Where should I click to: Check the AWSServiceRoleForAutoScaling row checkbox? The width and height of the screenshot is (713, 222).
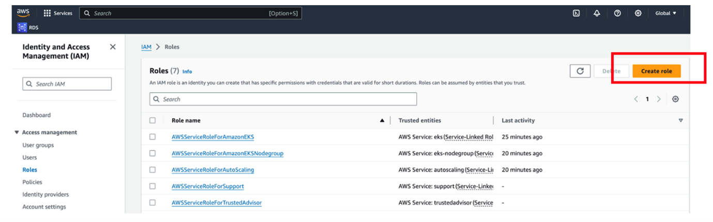[x=153, y=170]
